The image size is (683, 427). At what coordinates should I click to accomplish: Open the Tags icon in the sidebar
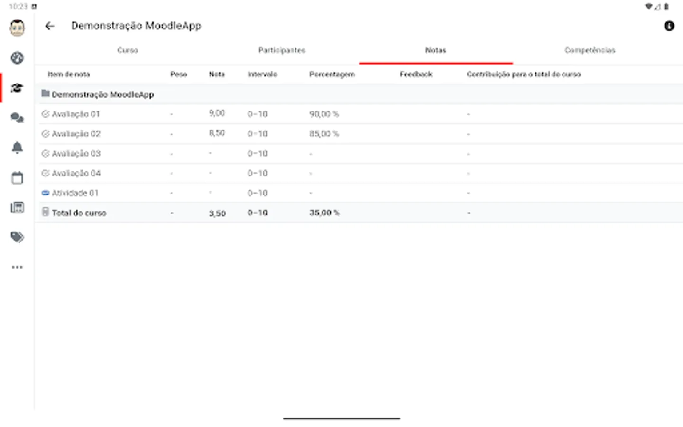coord(17,237)
